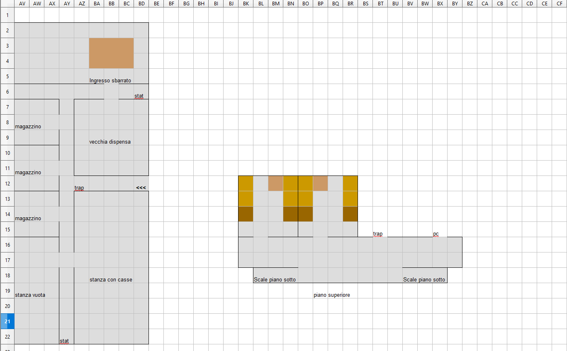The image size is (567, 351).
Task: Click left 'Scale piano sotto' cell in column BL
Action: pyautogui.click(x=260, y=279)
